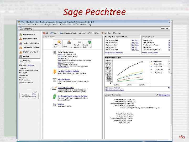The width and height of the screenshot is (189, 142).
Task: Click the Customer List shortcut
Action: click(24, 75)
